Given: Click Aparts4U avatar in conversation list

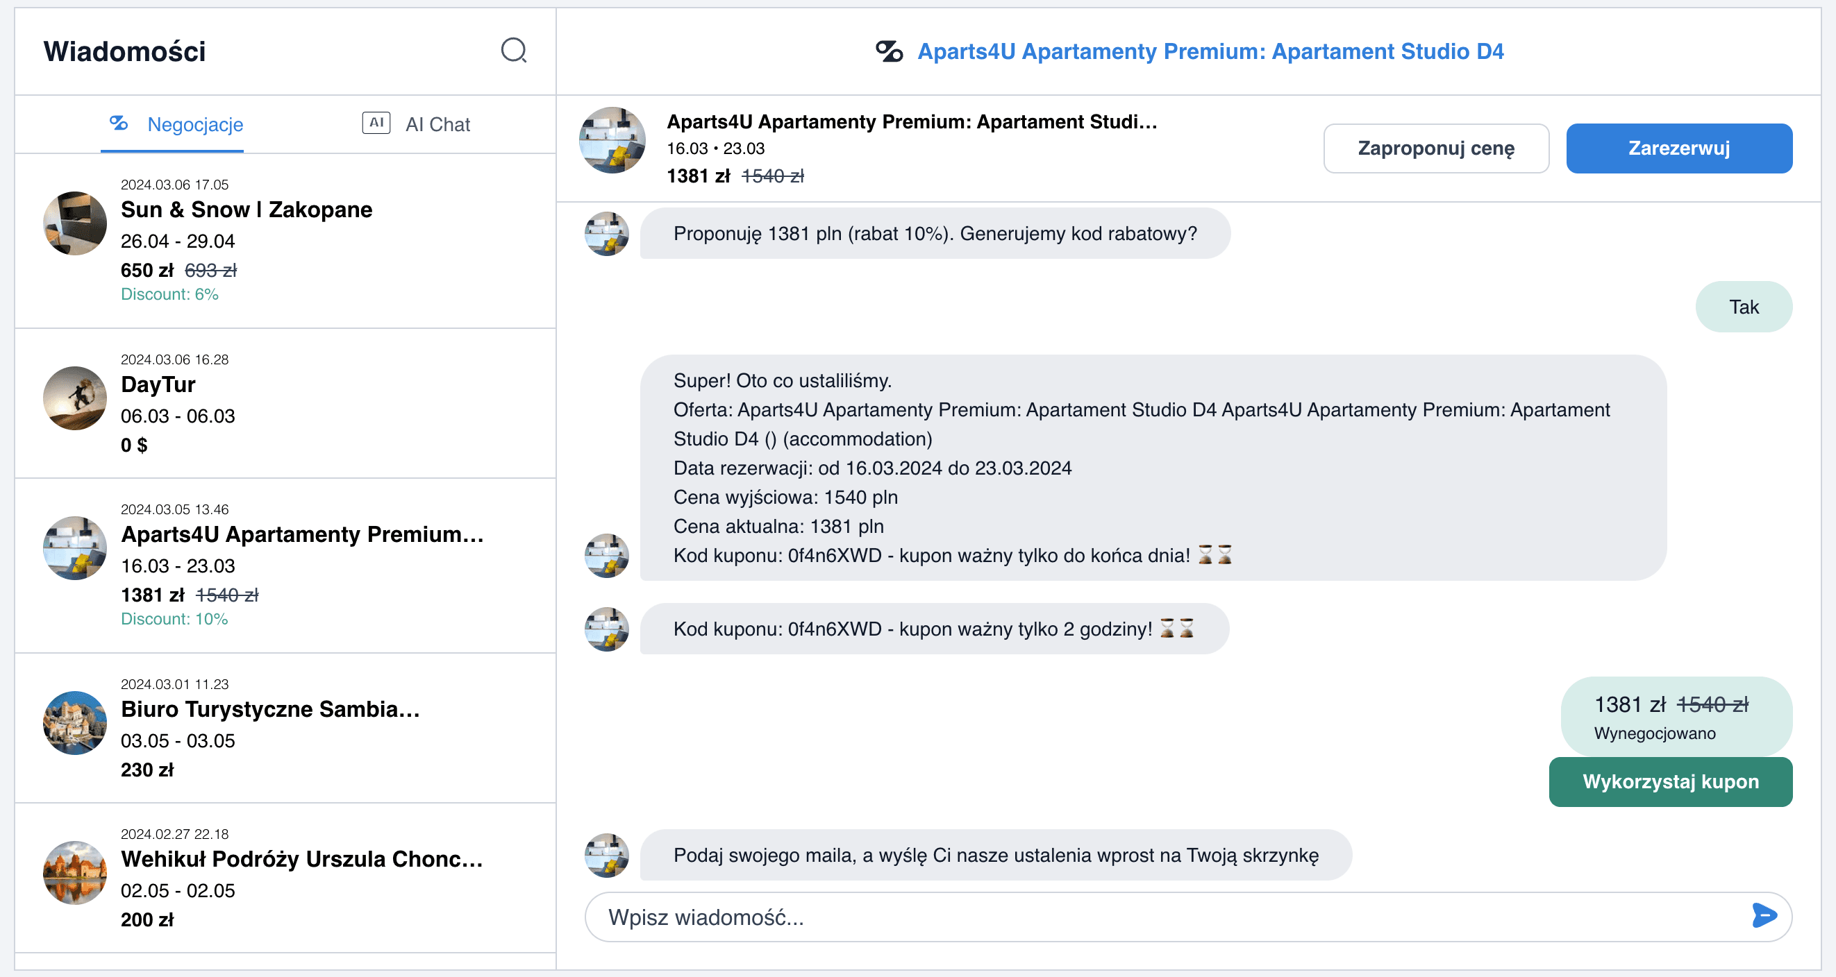Looking at the screenshot, I should pos(75,547).
